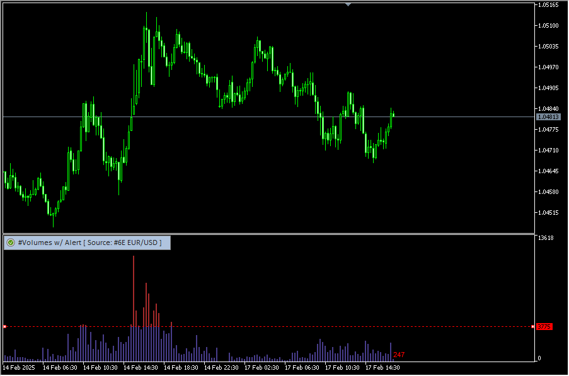
Task: Click the 1.04645 price scale label
Action: [548, 171]
